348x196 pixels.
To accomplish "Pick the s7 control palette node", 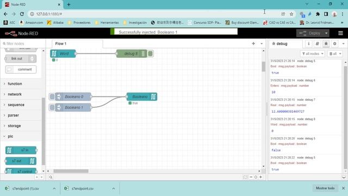I will coord(21,171).
